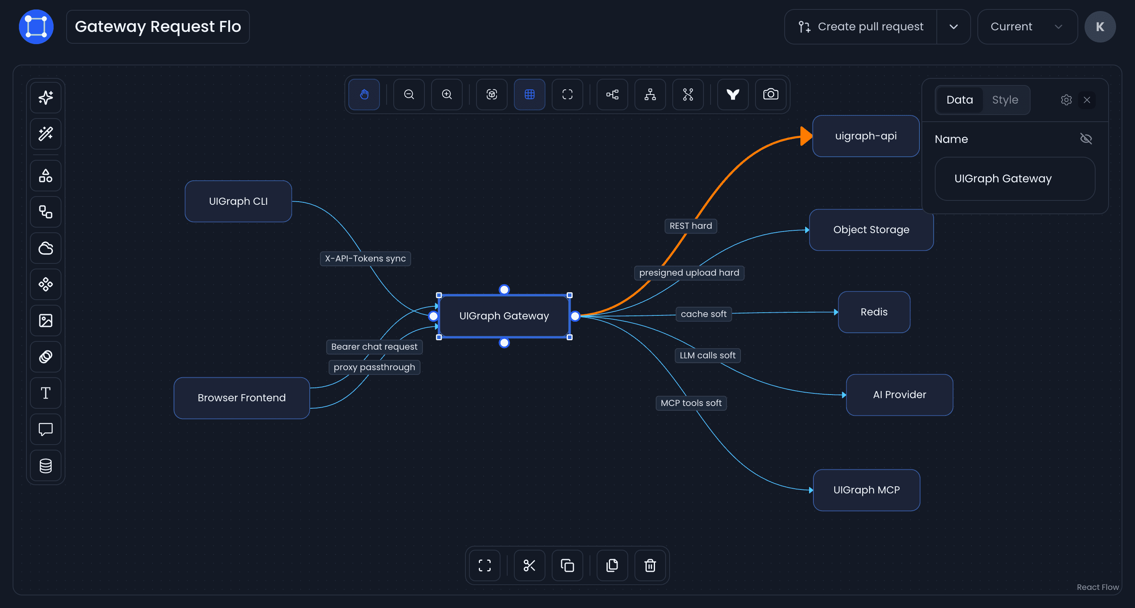Image resolution: width=1135 pixels, height=608 pixels.
Task: Select the magic wand tool
Action: (x=46, y=133)
